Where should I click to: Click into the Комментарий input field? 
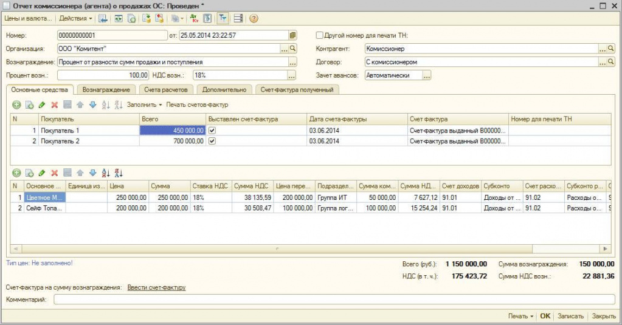pos(334,299)
